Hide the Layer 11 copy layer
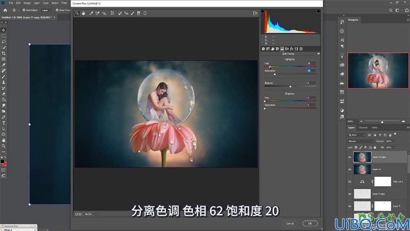 point(350,157)
